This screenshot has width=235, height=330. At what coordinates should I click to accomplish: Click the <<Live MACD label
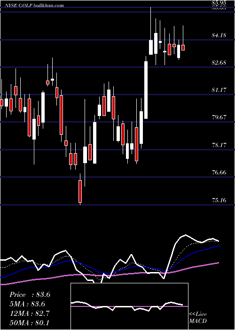[x=198, y=318]
